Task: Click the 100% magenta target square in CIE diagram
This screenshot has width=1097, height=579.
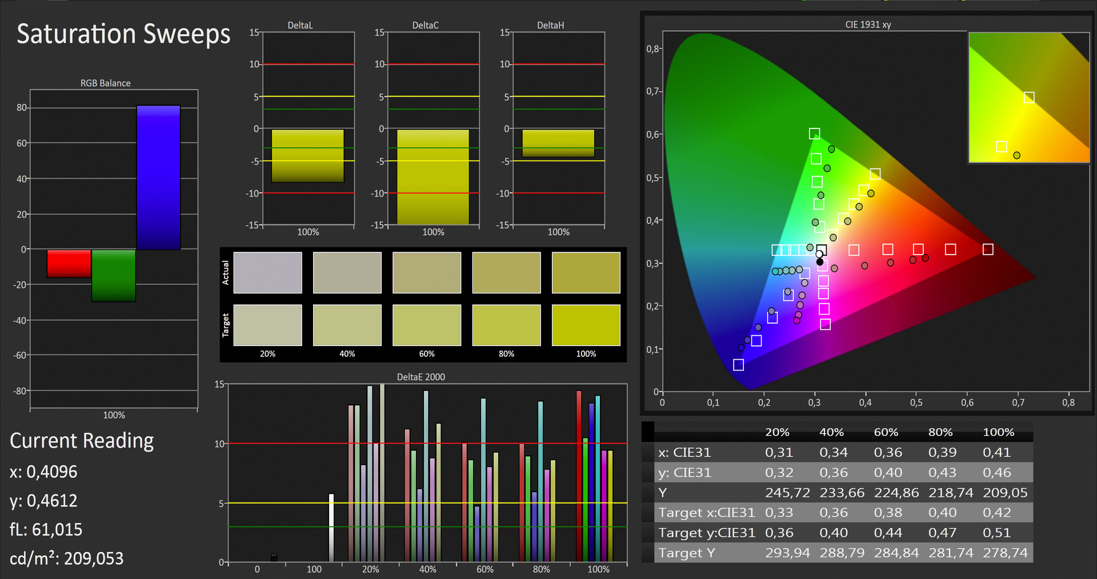Action: click(825, 324)
